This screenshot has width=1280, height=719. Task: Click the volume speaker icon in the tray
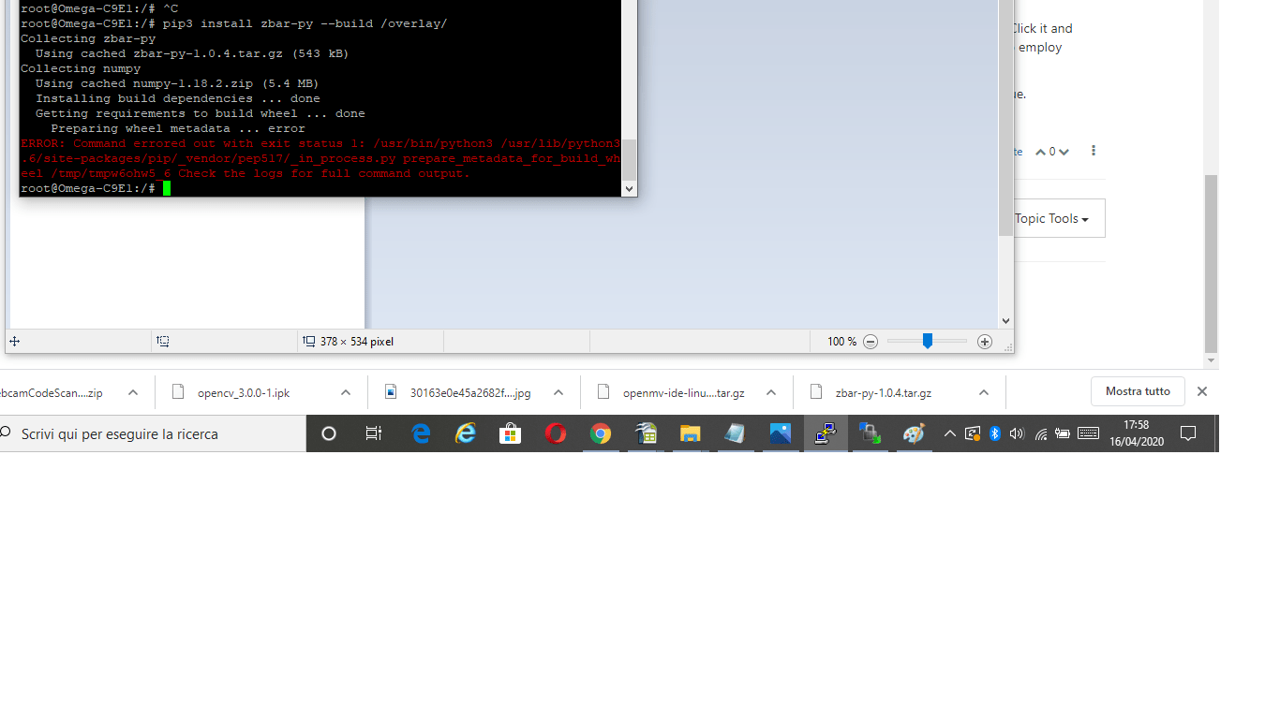(x=1017, y=433)
